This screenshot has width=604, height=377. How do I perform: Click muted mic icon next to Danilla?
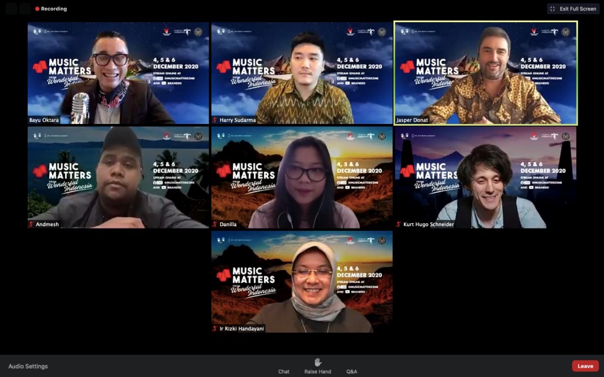[x=215, y=224]
